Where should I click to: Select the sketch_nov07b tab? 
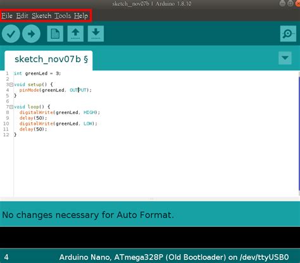coord(49,60)
